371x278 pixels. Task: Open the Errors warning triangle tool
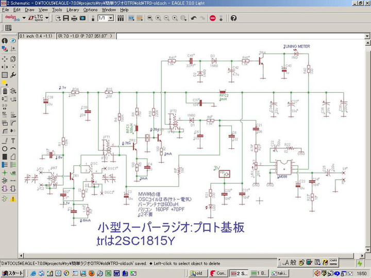coord(12,198)
